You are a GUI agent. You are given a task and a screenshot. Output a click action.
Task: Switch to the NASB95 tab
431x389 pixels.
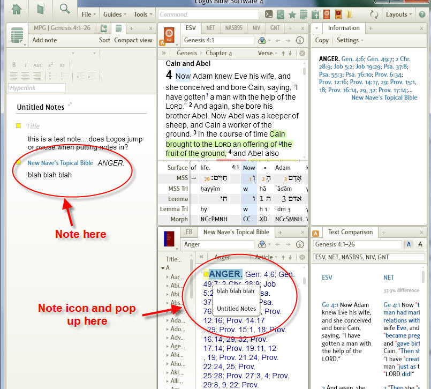tap(233, 28)
